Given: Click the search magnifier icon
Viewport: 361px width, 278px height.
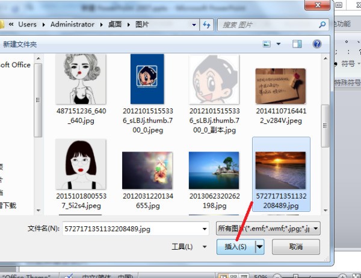Looking at the screenshot, I should pos(322,25).
